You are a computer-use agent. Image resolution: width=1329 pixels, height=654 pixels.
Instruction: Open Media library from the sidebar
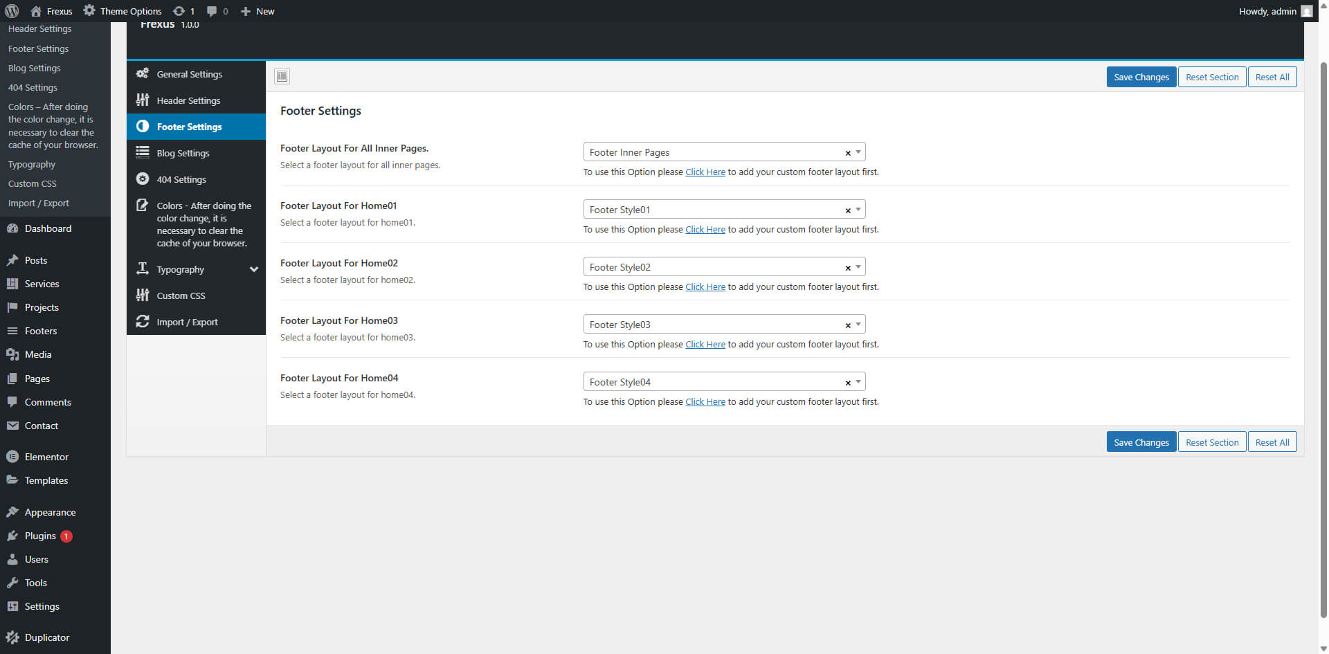38,354
